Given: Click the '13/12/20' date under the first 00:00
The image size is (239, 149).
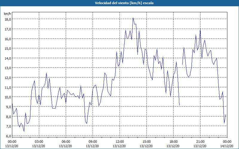Looking at the screenshot, I should [12, 146].
